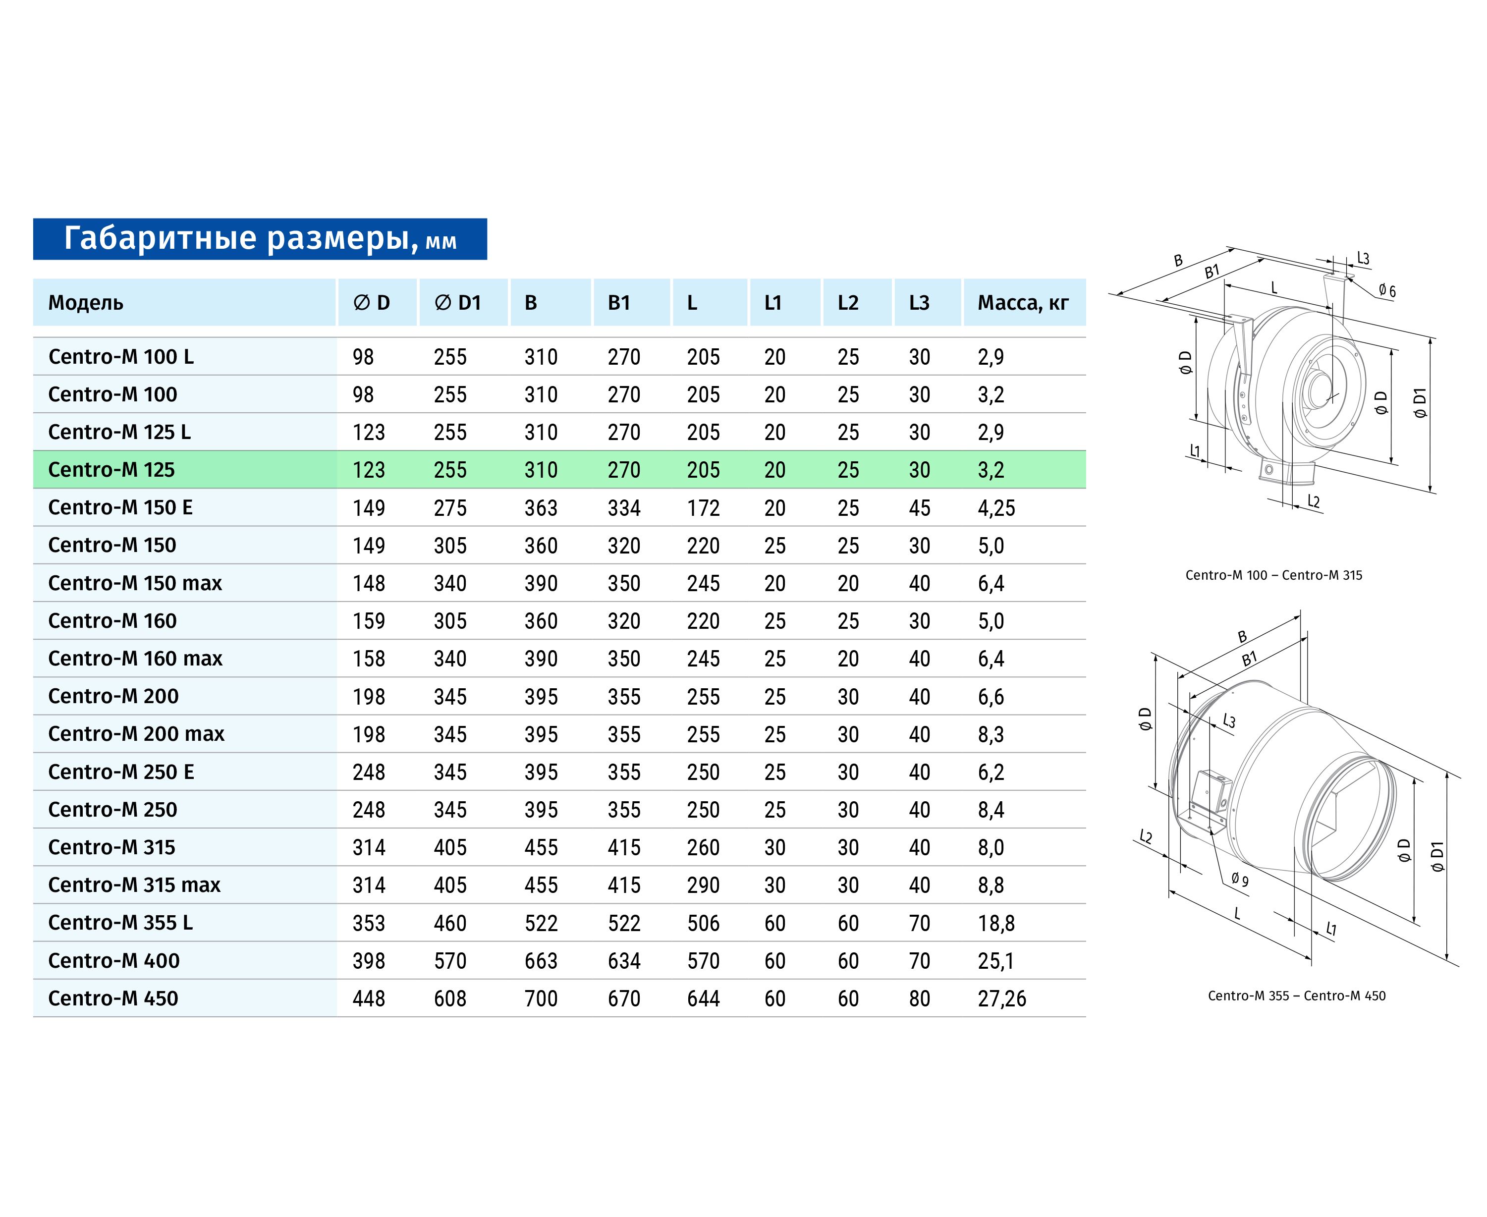Click the Centro-M 160 max row label
The width and height of the screenshot is (1487, 1217).
(x=135, y=658)
